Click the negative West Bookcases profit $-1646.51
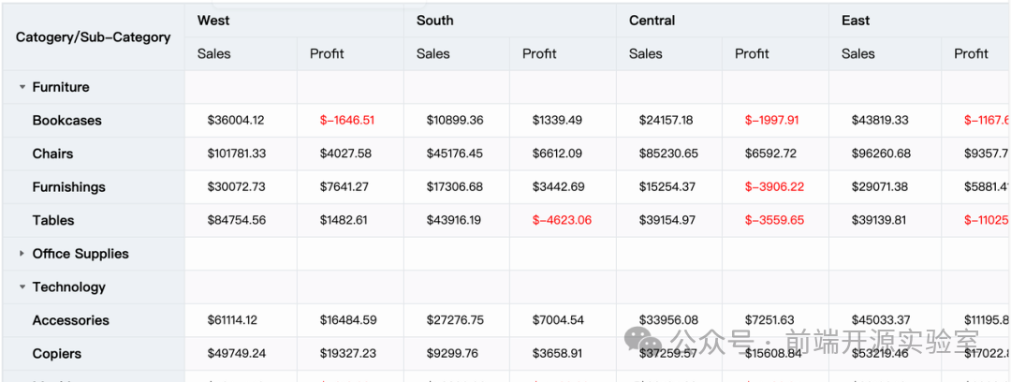This screenshot has width=1011, height=382. tap(347, 120)
